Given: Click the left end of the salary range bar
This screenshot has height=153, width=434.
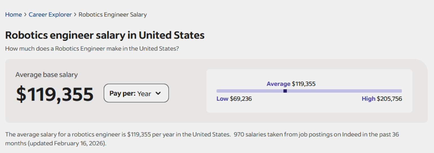Looking at the screenshot, I should point(218,91).
